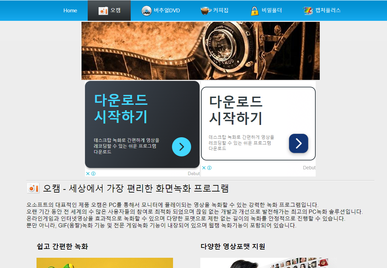Image resolution: width=387 pixels, height=268 pixels.
Task: Click the Debut label under the dark ad
Action: 194,174
